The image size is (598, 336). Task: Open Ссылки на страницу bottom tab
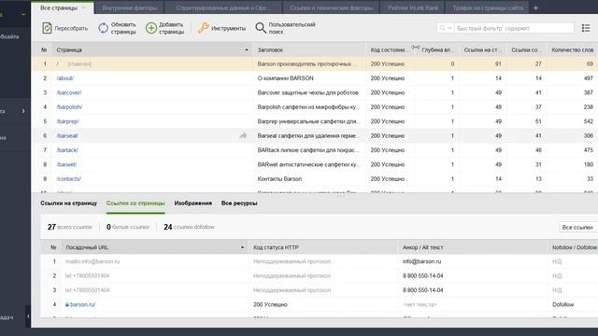pyautogui.click(x=68, y=203)
